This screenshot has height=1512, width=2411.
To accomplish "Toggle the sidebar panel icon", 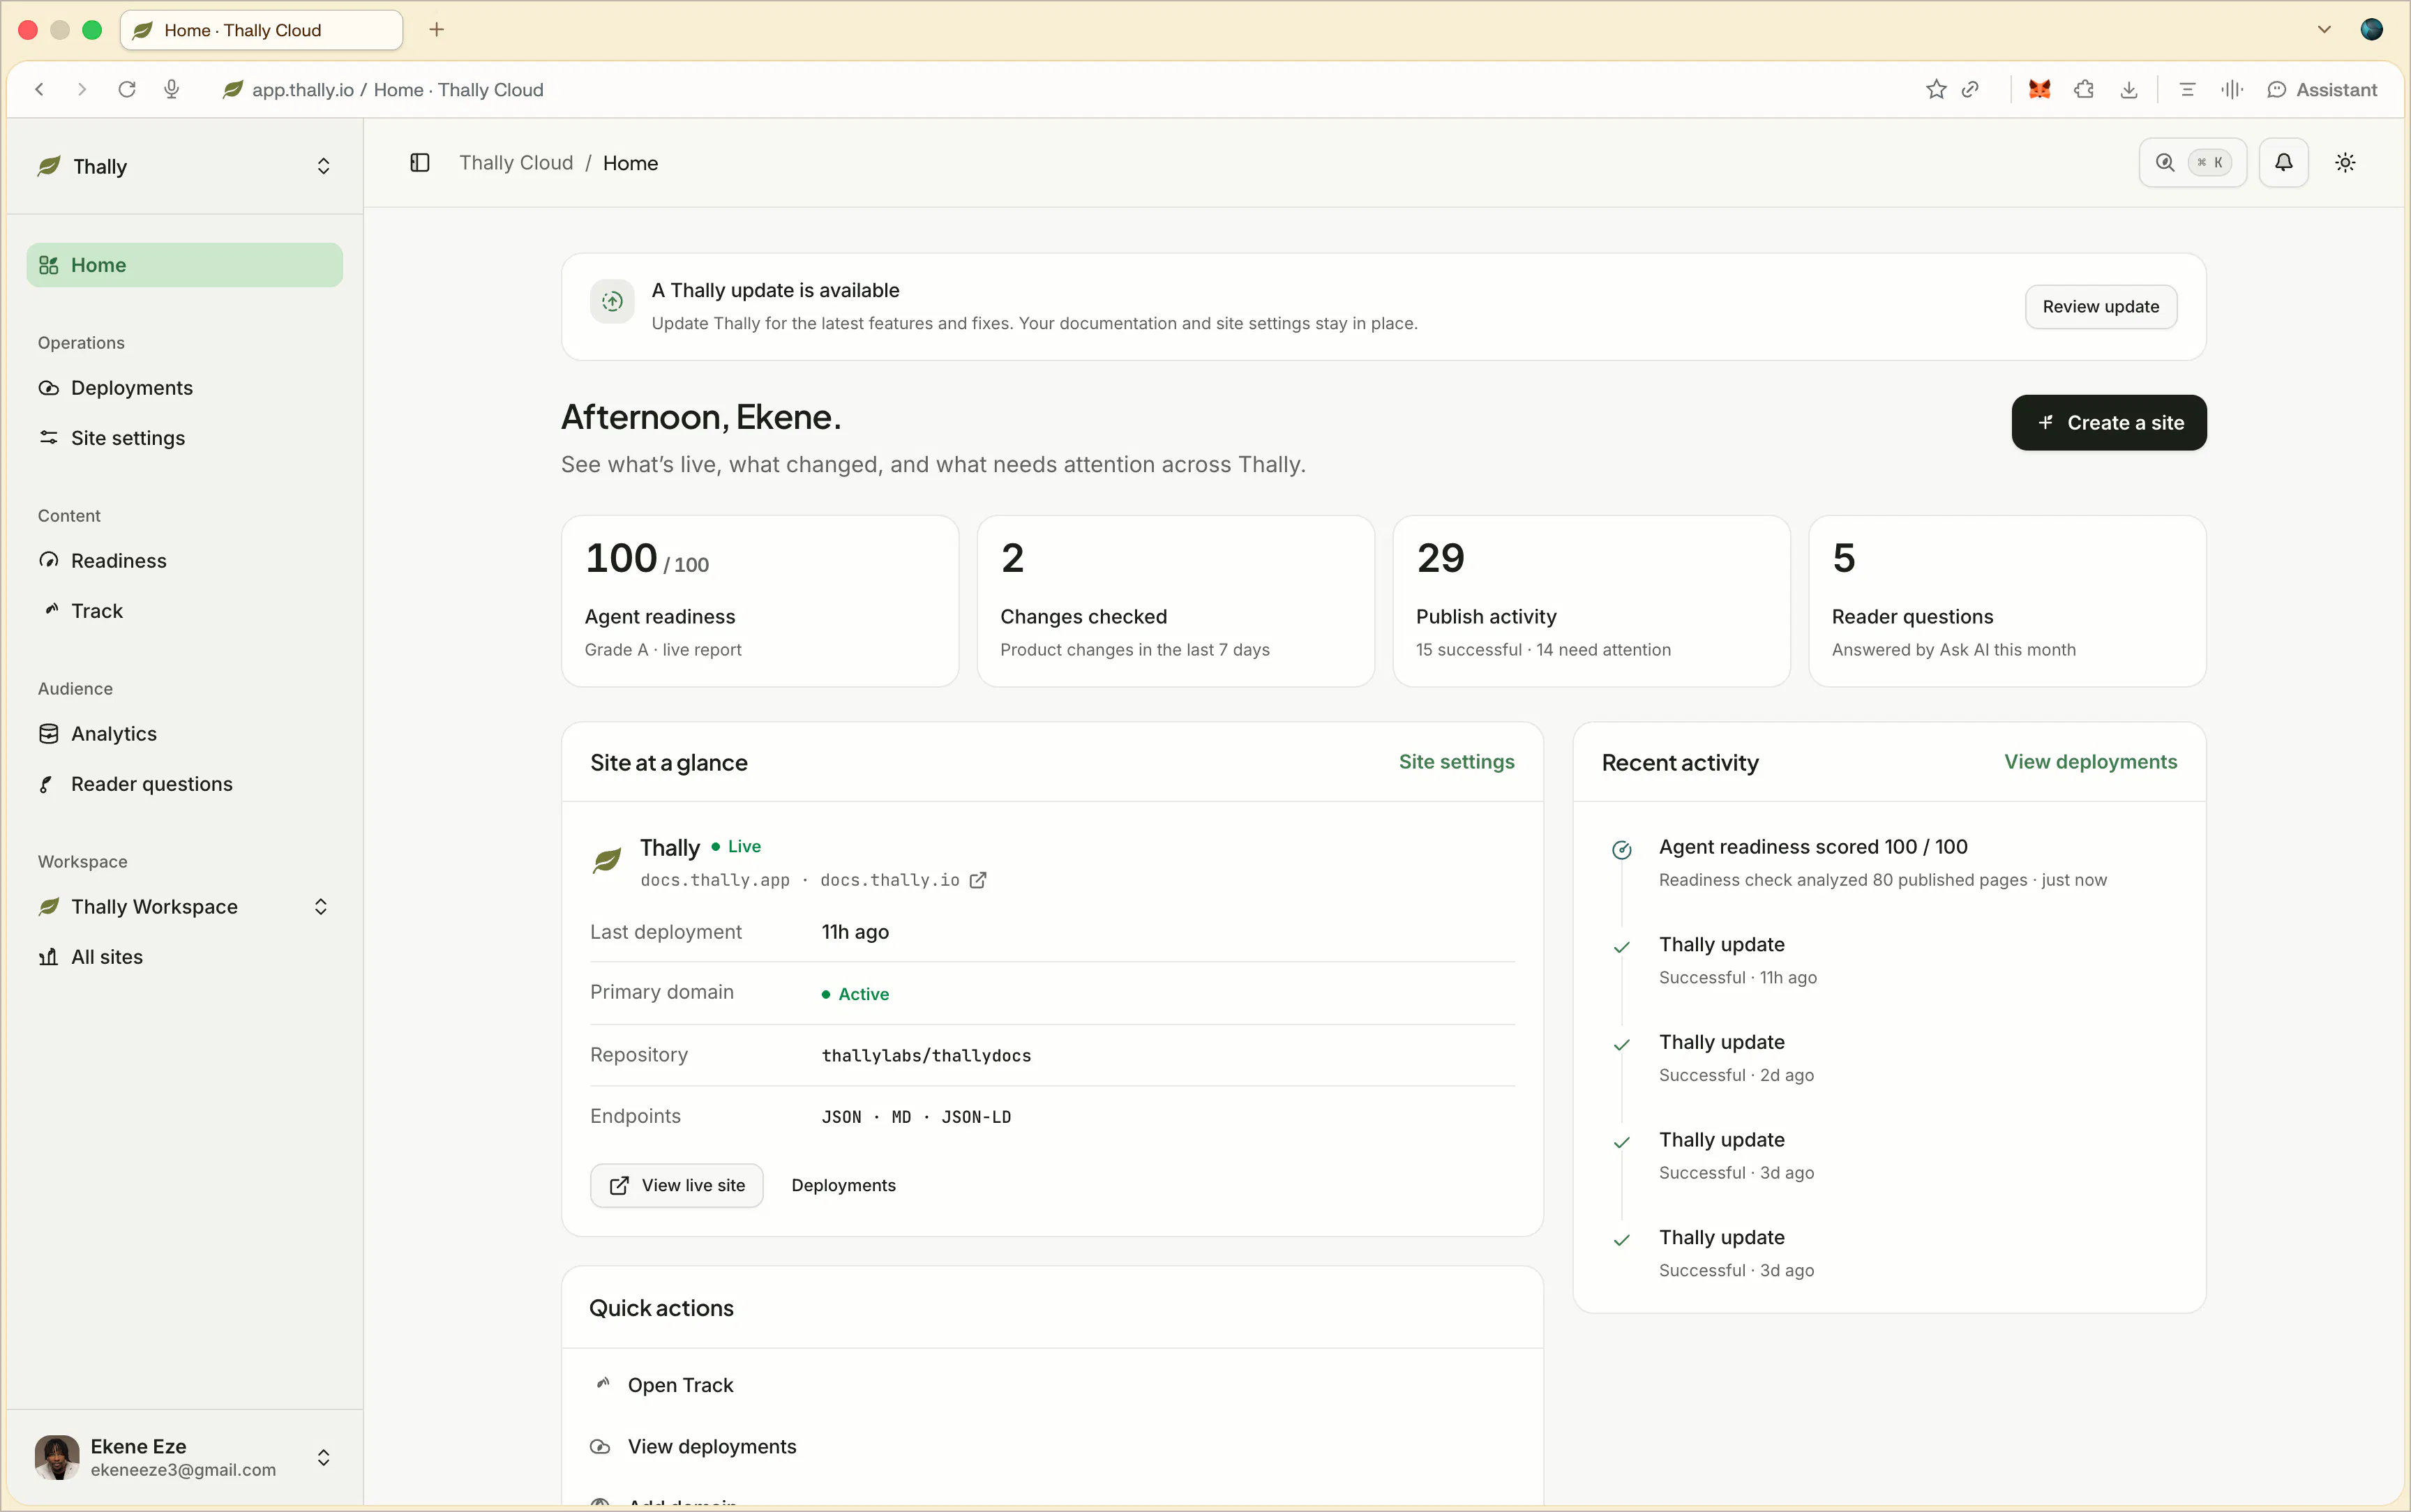I will click(420, 163).
